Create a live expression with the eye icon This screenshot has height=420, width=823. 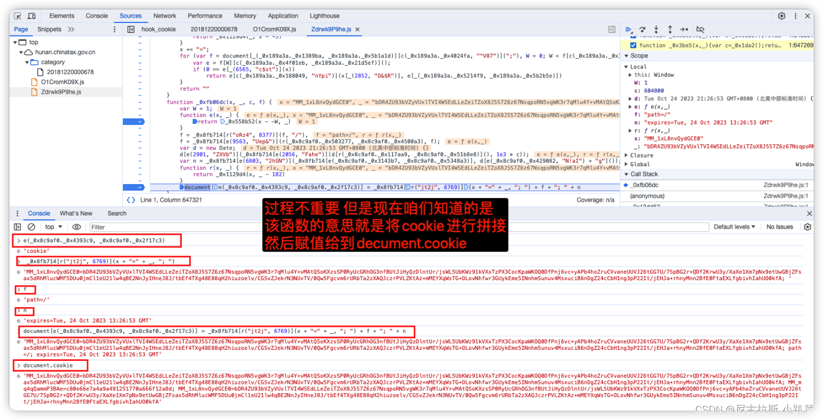pyautogui.click(x=76, y=226)
